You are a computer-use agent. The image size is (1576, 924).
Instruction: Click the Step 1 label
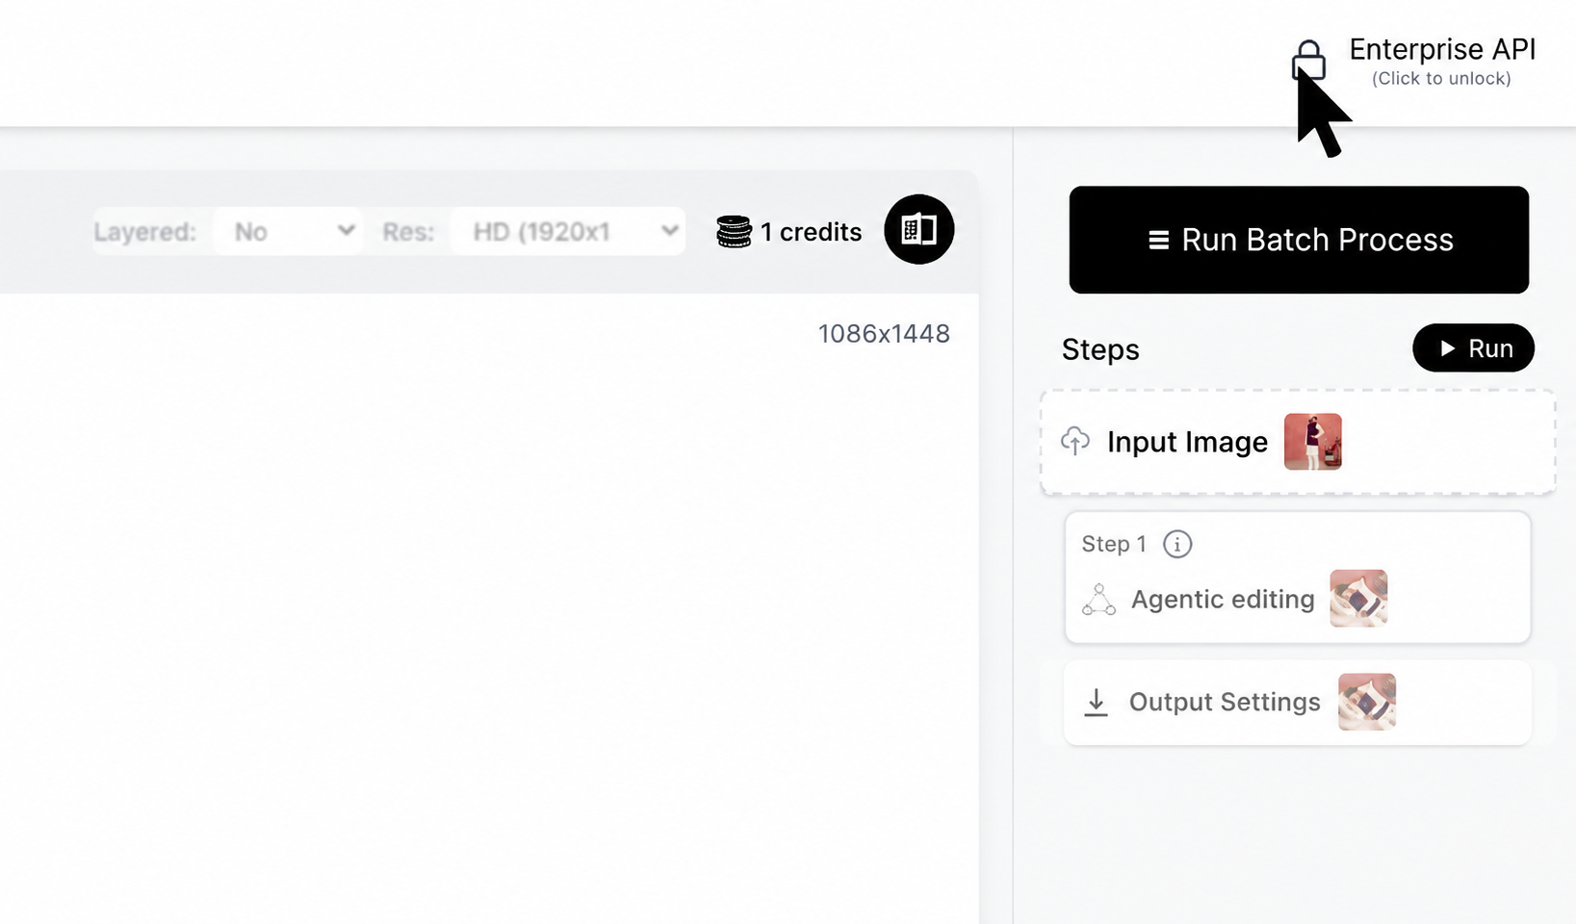[x=1114, y=544]
